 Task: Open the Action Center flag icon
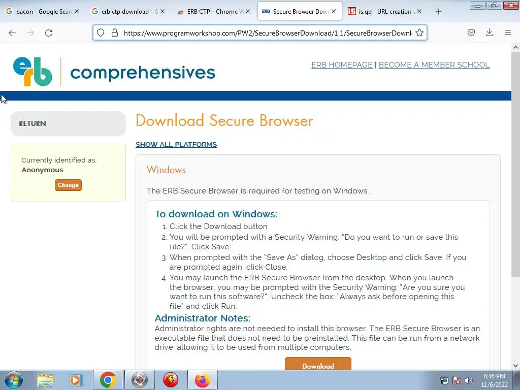click(457, 380)
